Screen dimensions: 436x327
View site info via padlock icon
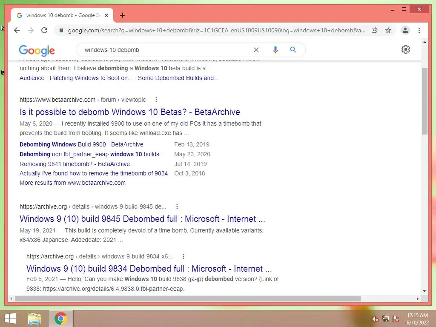(x=61, y=30)
